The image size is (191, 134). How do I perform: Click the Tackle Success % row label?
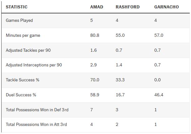tap(22, 80)
